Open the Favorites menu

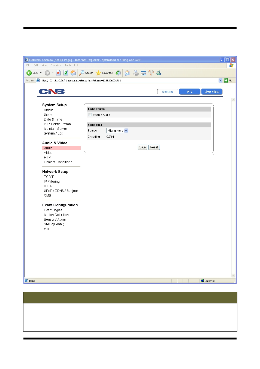pos(56,65)
